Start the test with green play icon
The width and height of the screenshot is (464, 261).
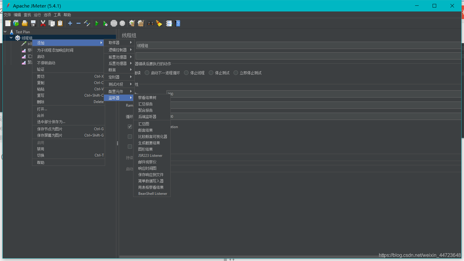click(x=97, y=23)
